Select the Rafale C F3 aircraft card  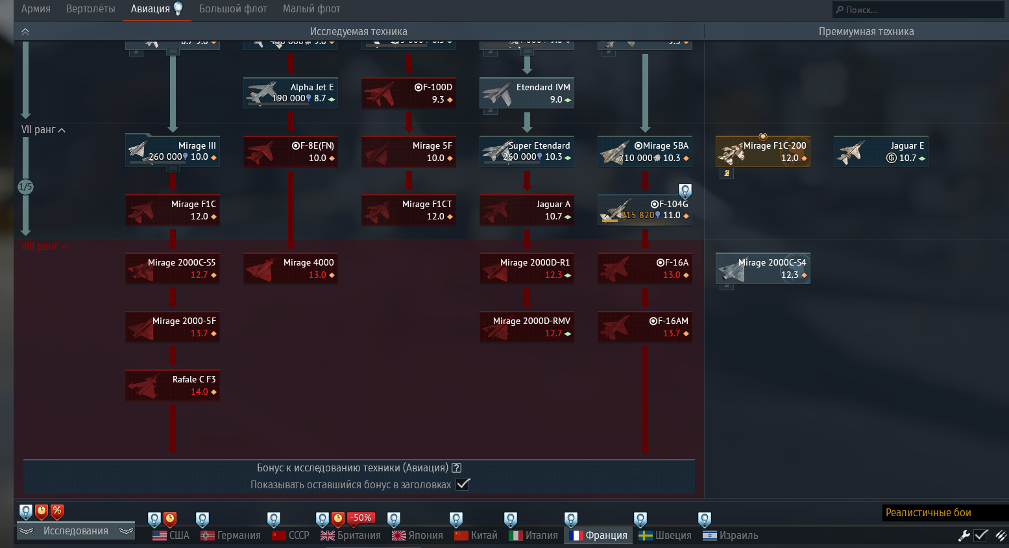[x=173, y=385]
